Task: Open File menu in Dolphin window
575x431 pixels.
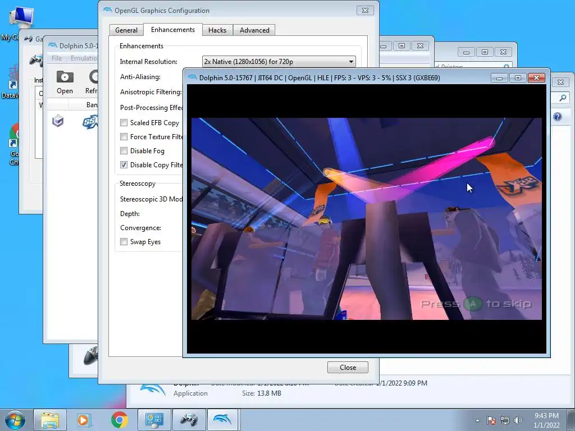Action: [57, 58]
